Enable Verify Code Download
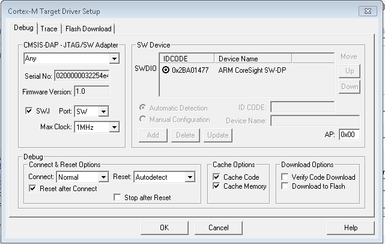The width and height of the screenshot is (385, 244). [285, 177]
